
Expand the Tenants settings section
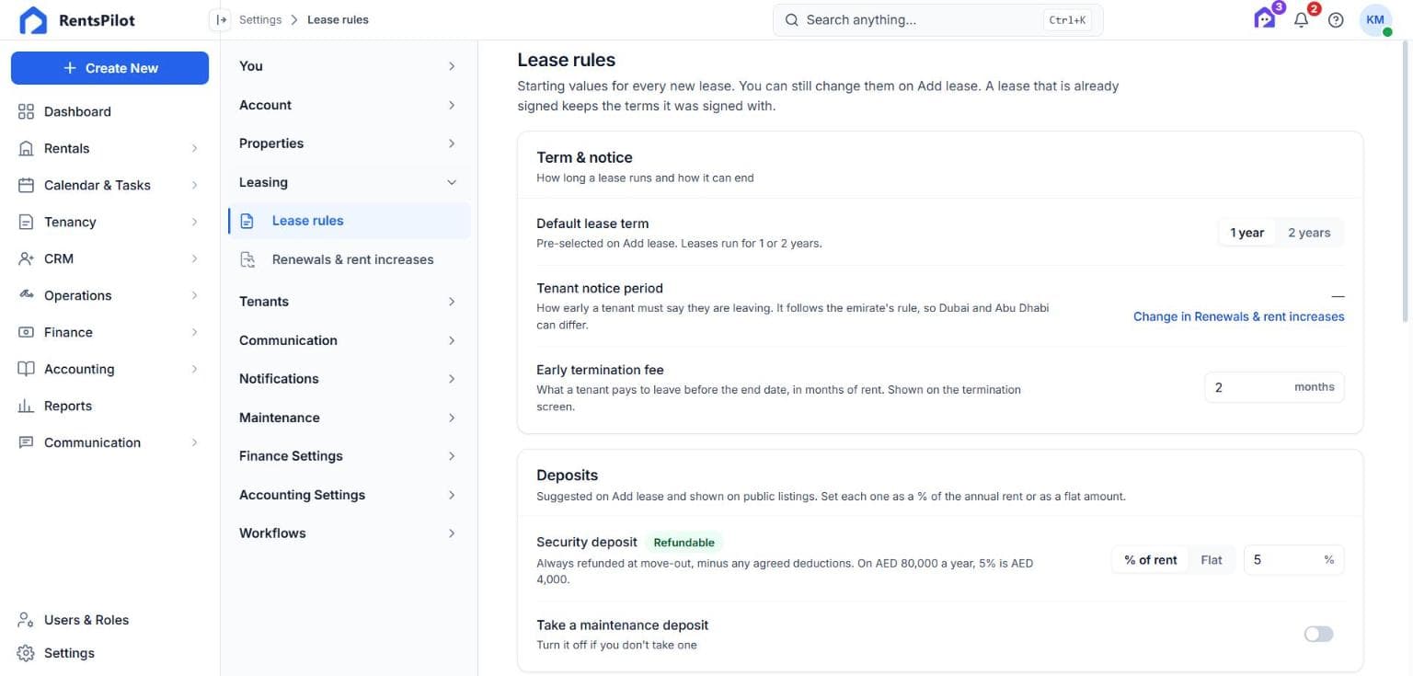pos(349,302)
